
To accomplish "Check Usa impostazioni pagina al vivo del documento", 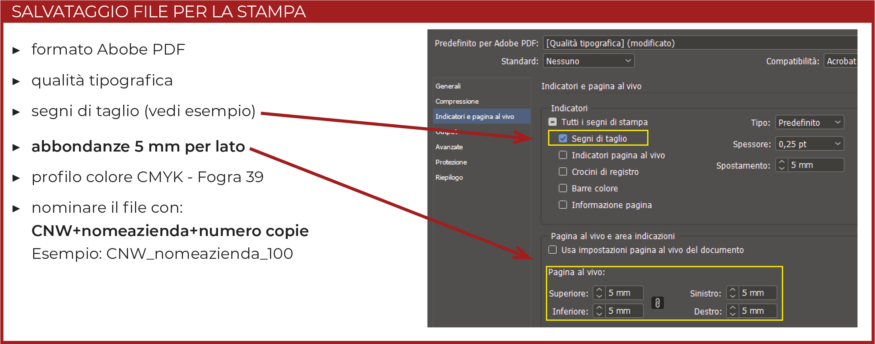I will pyautogui.click(x=553, y=250).
